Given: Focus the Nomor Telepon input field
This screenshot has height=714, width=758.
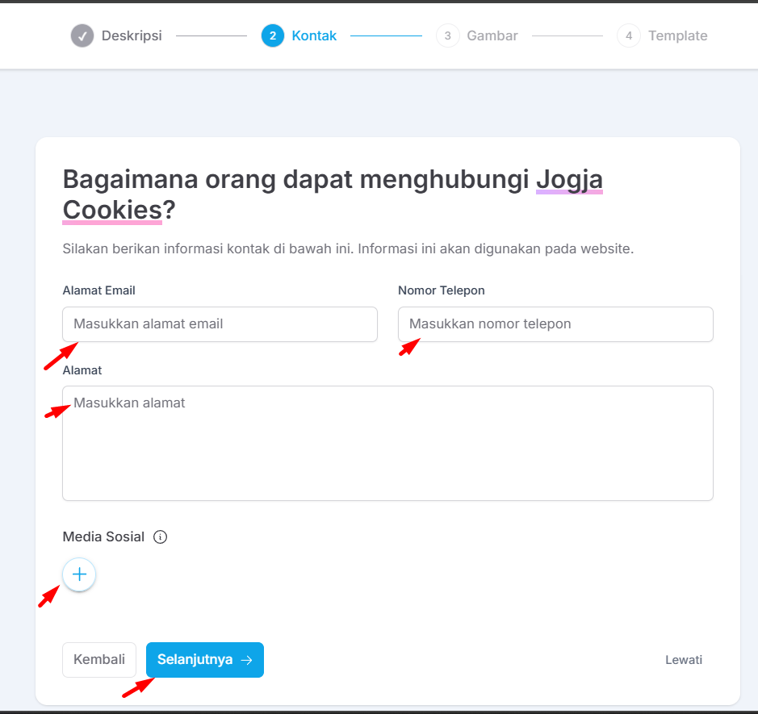Looking at the screenshot, I should click(555, 324).
